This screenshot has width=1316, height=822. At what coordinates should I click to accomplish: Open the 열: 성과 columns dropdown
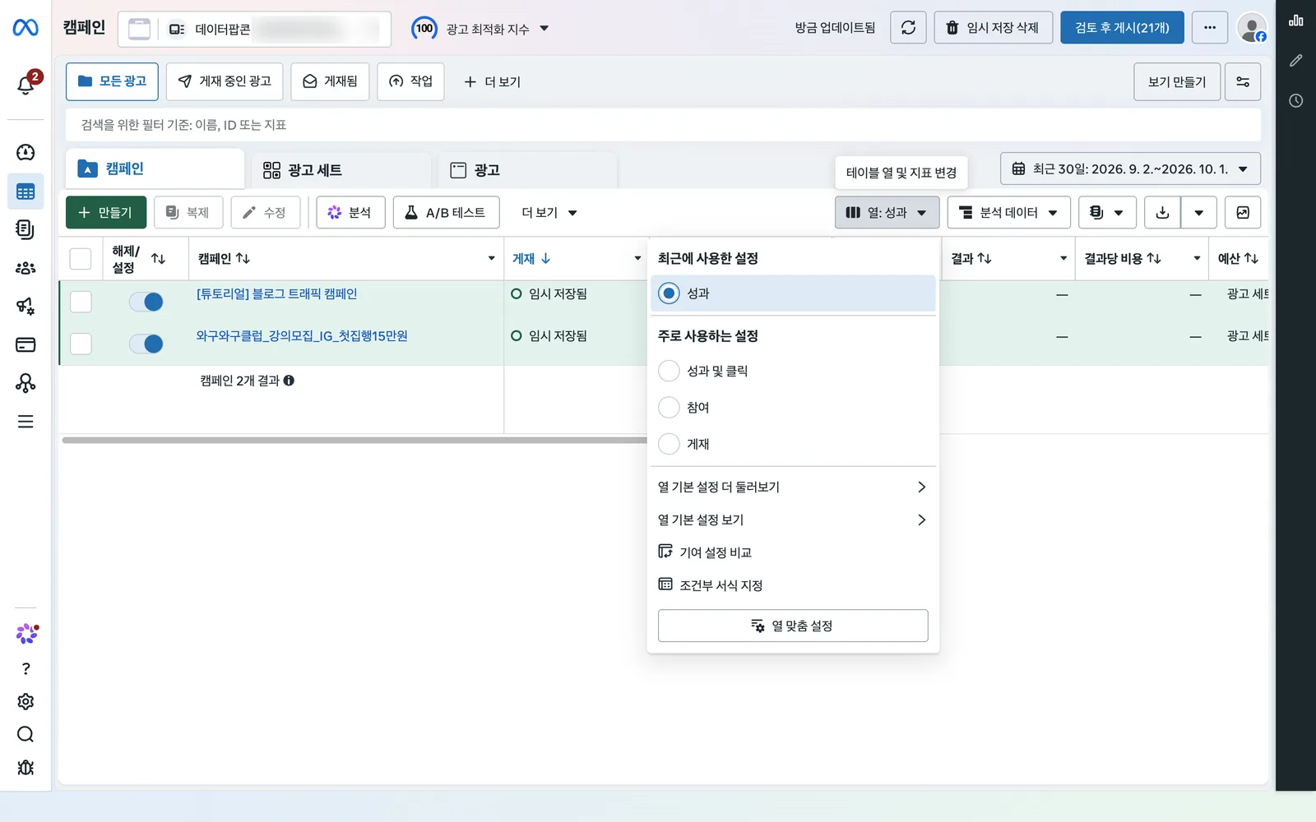887,213
